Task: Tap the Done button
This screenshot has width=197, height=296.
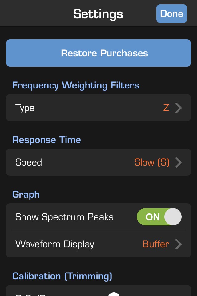Action: [171, 14]
